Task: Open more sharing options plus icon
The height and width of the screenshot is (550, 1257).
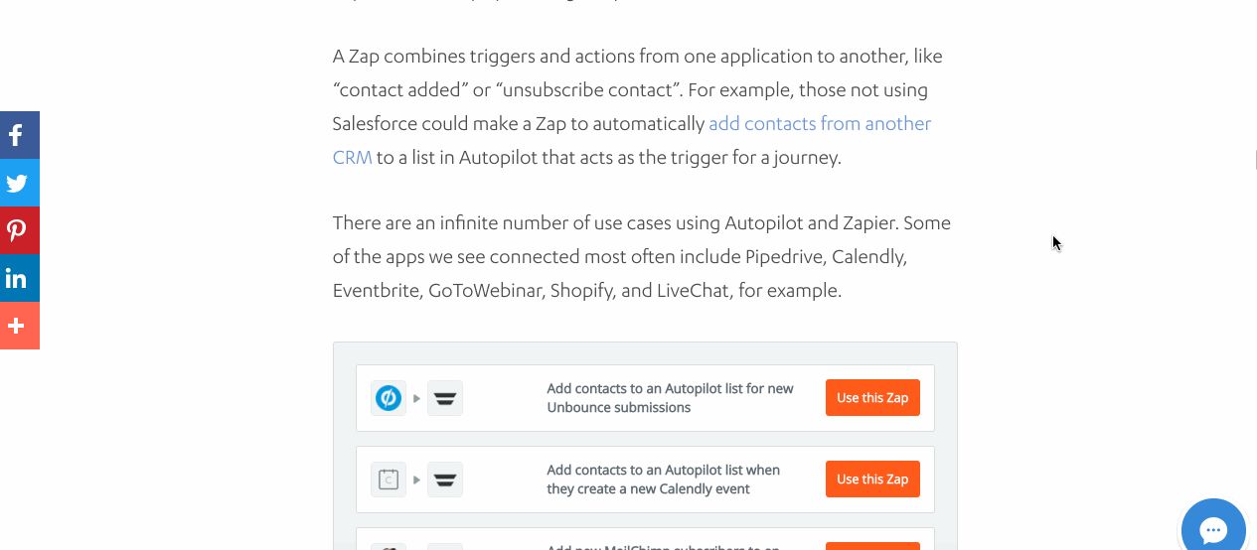Action: tap(20, 326)
